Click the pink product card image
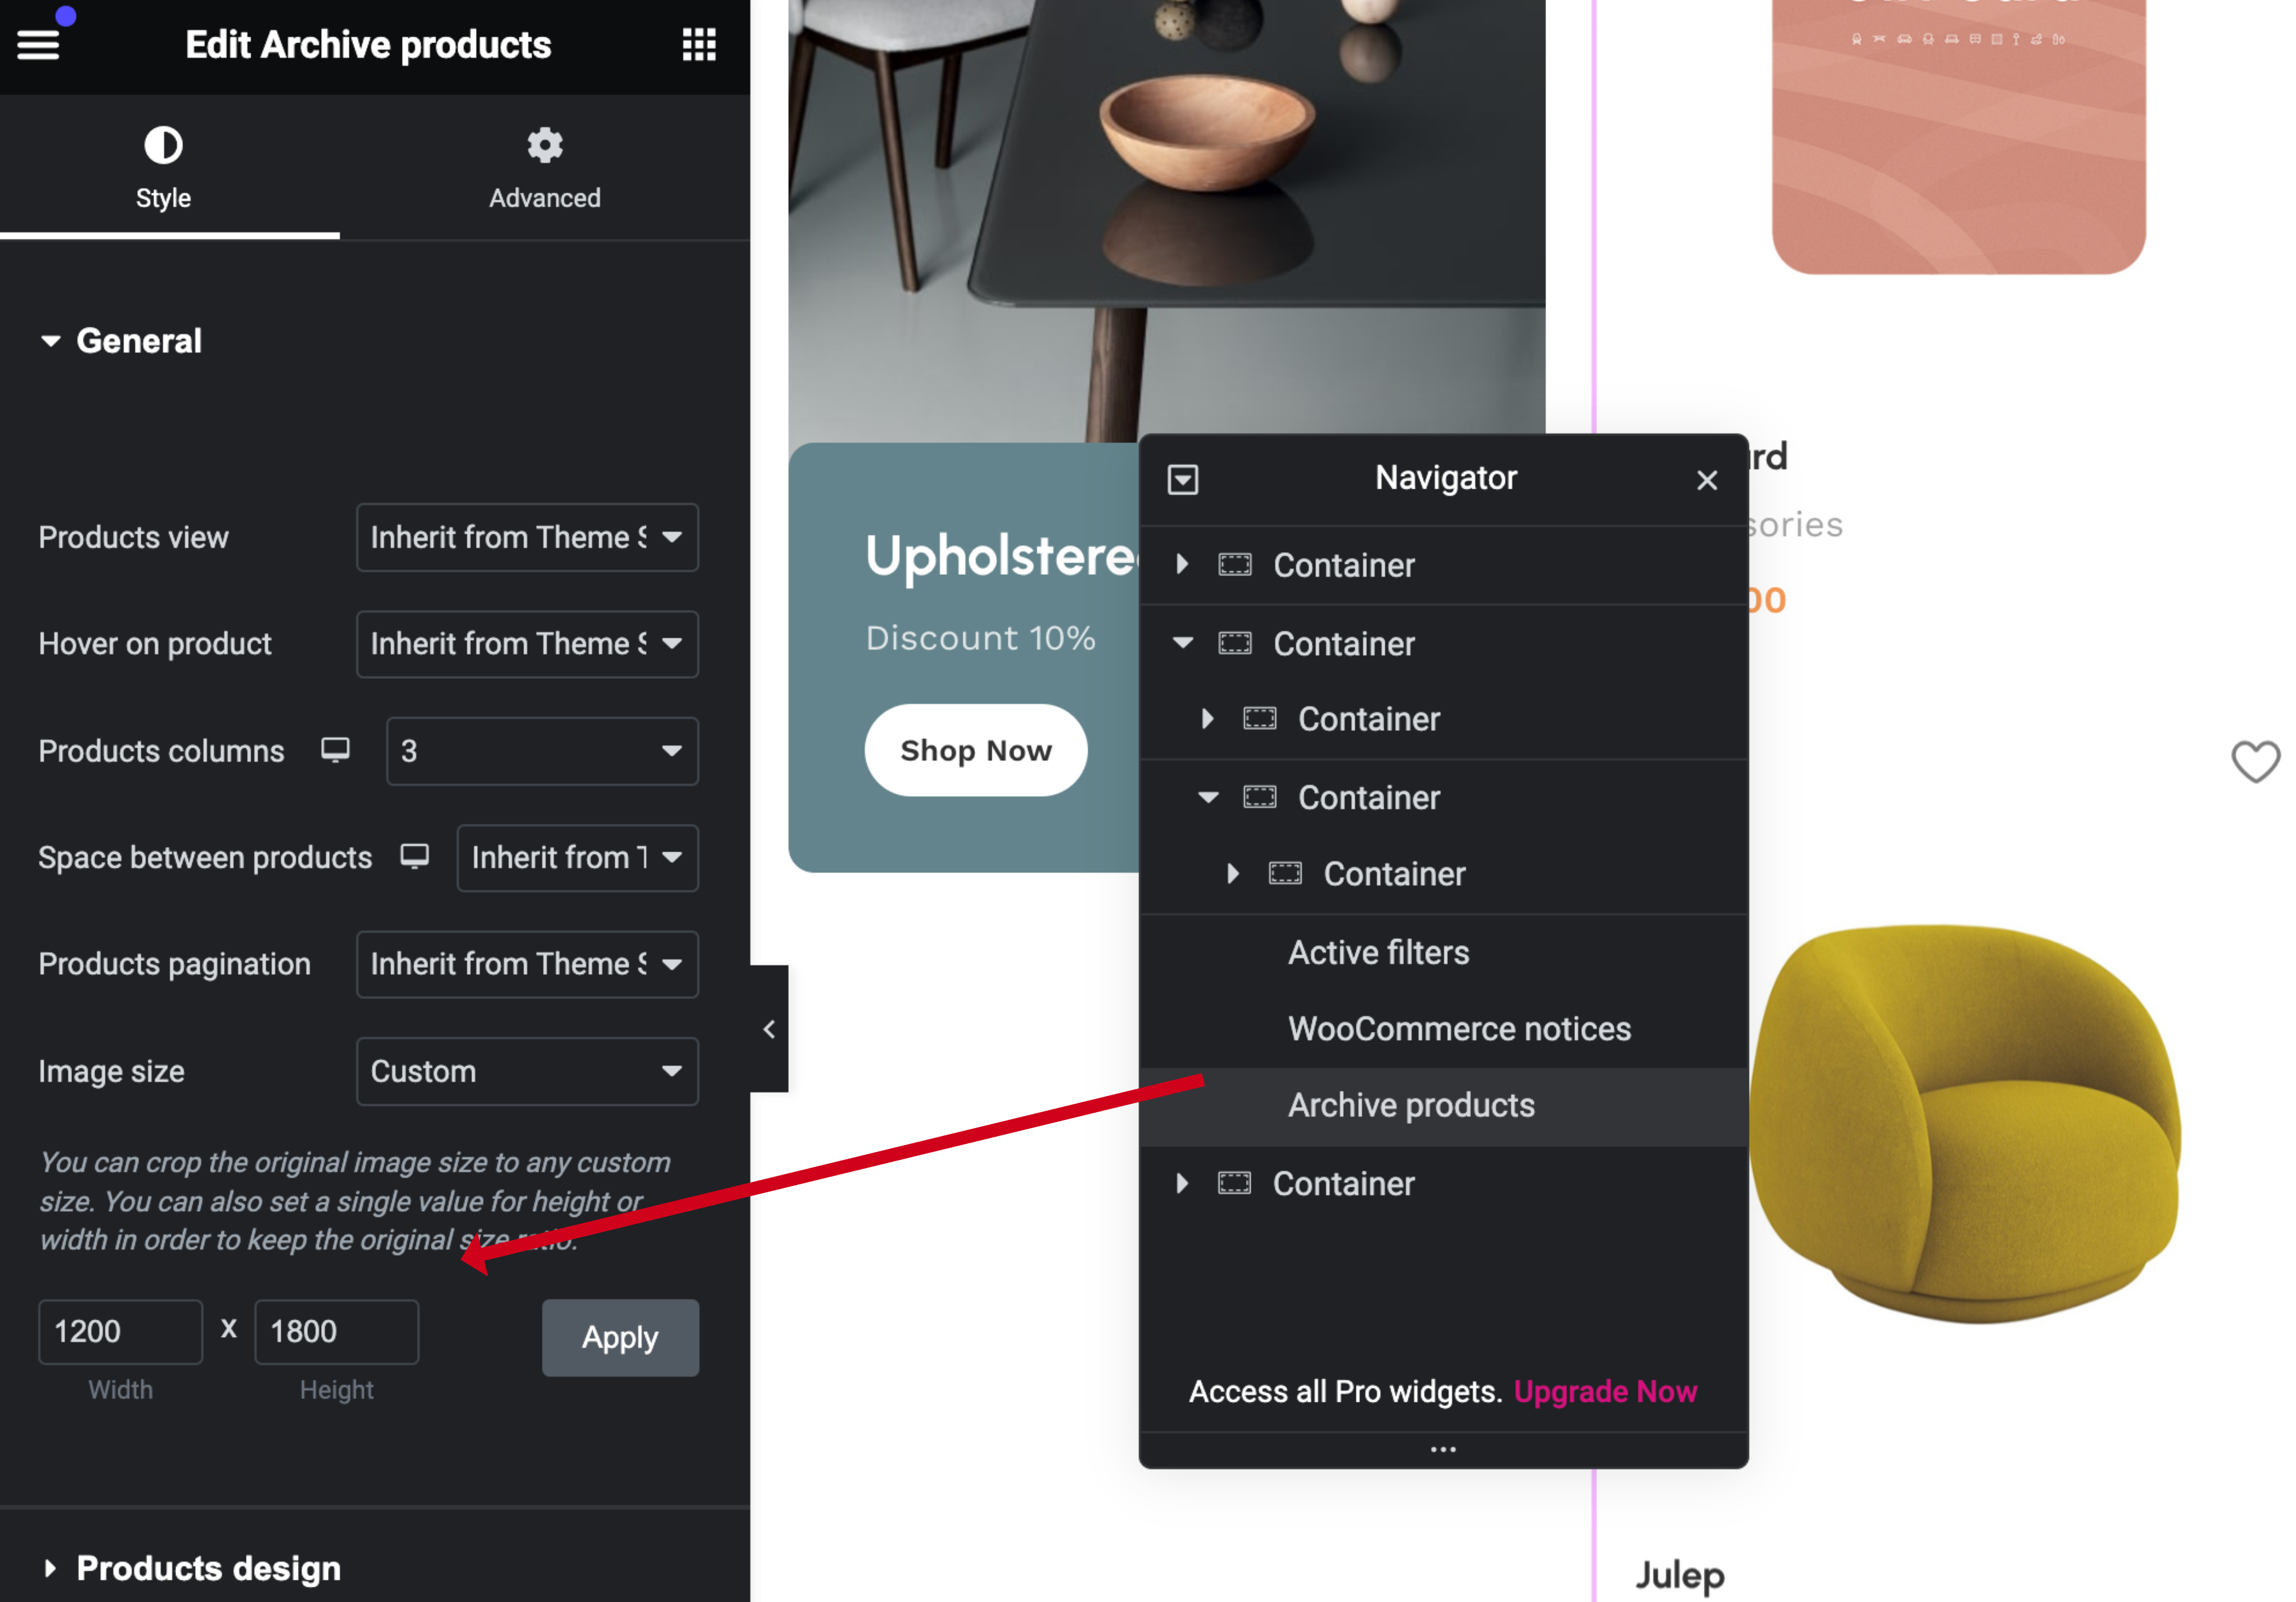 (1958, 136)
